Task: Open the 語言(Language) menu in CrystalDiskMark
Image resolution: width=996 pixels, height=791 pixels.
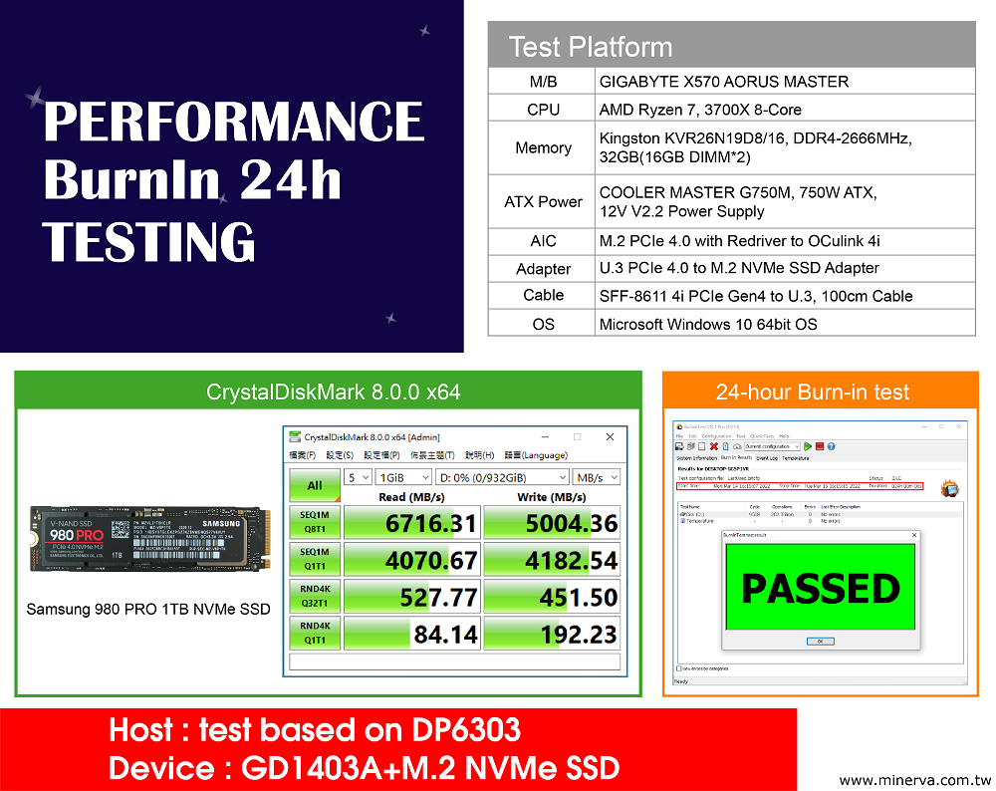Action: click(x=536, y=455)
